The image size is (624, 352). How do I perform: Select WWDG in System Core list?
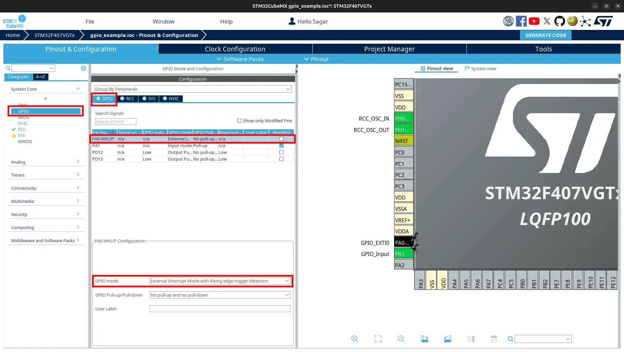(x=25, y=141)
